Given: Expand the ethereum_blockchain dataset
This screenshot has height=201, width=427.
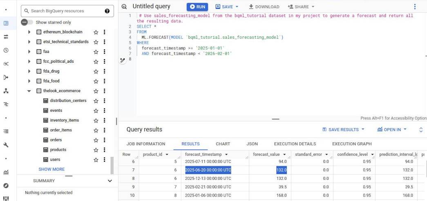Looking at the screenshot, I should click(29, 32).
